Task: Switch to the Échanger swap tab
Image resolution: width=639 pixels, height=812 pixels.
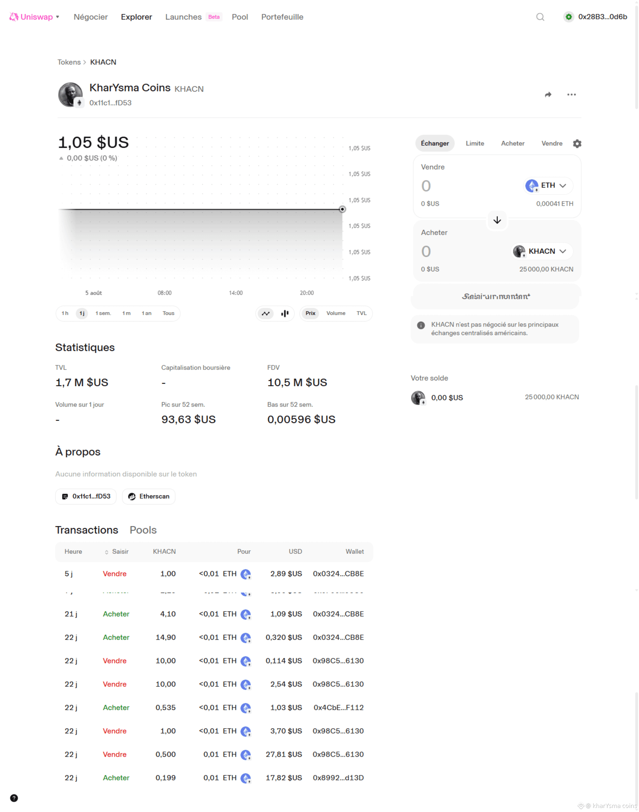Action: (435, 143)
